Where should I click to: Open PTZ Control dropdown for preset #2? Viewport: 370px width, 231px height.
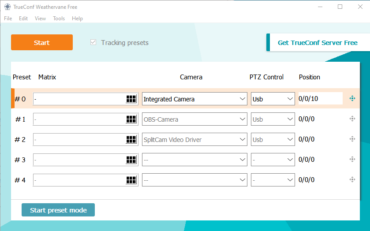point(273,139)
